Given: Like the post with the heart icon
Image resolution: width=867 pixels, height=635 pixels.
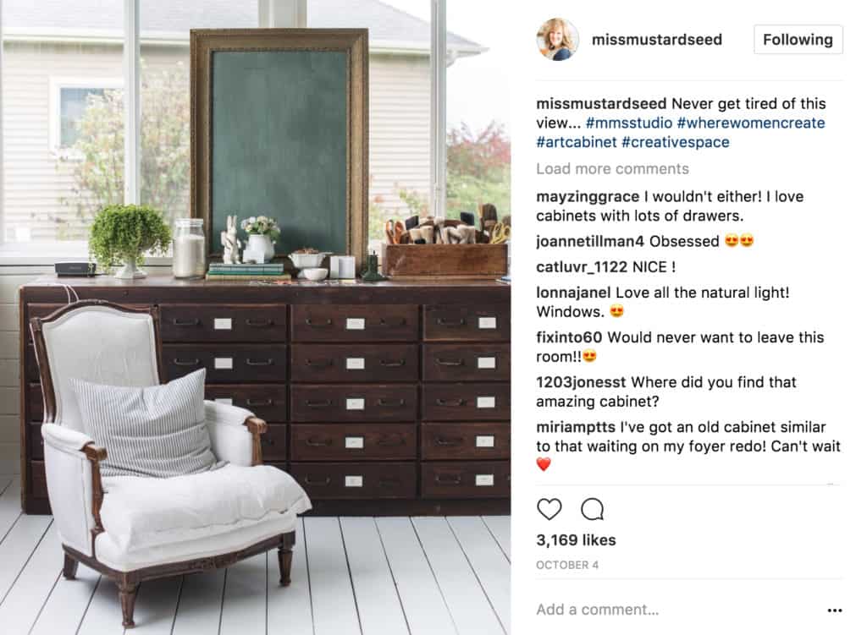Looking at the screenshot, I should (549, 509).
